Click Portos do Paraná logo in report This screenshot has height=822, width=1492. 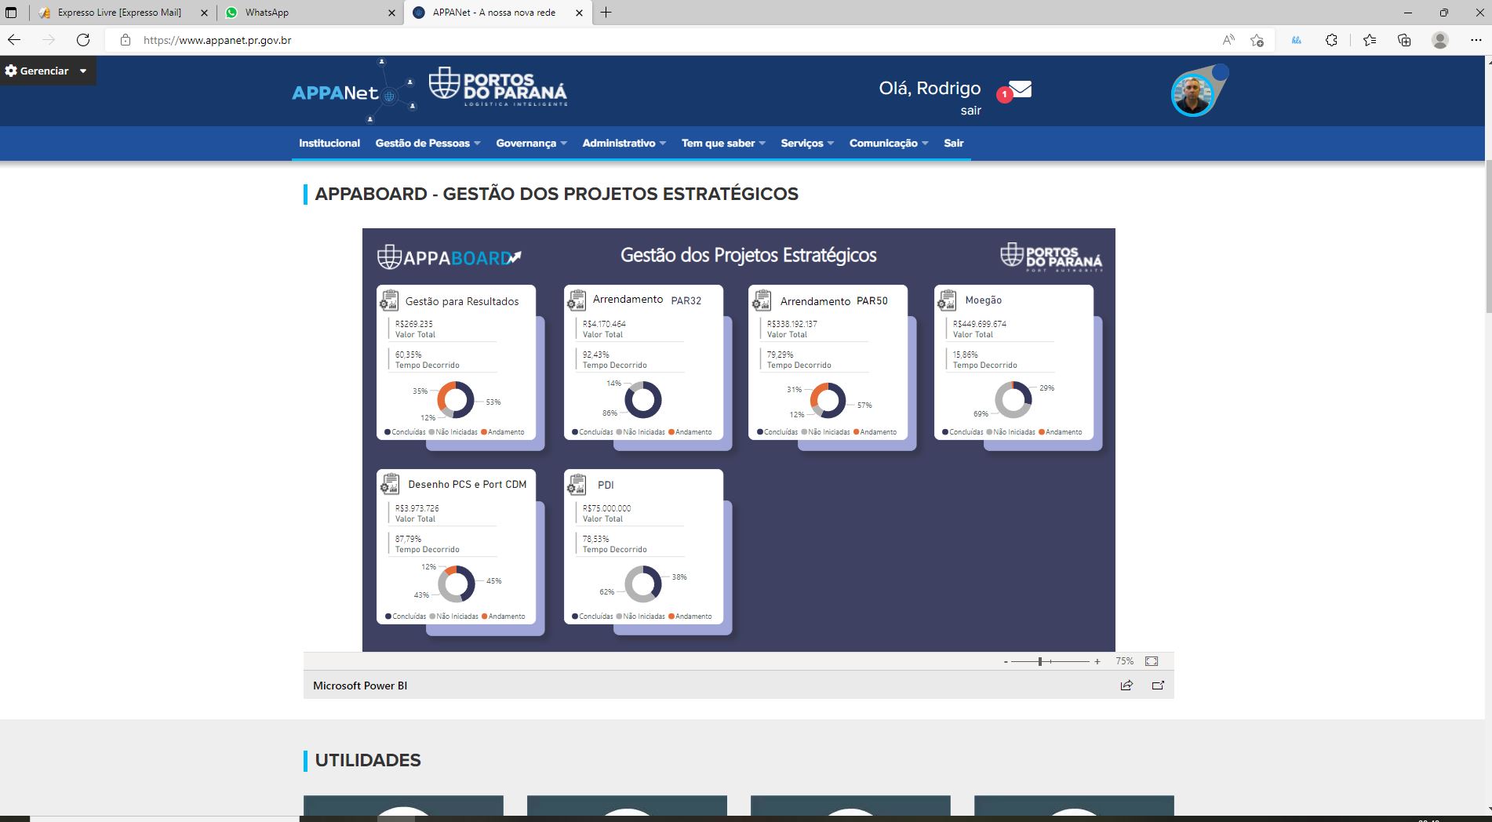pyautogui.click(x=1051, y=256)
